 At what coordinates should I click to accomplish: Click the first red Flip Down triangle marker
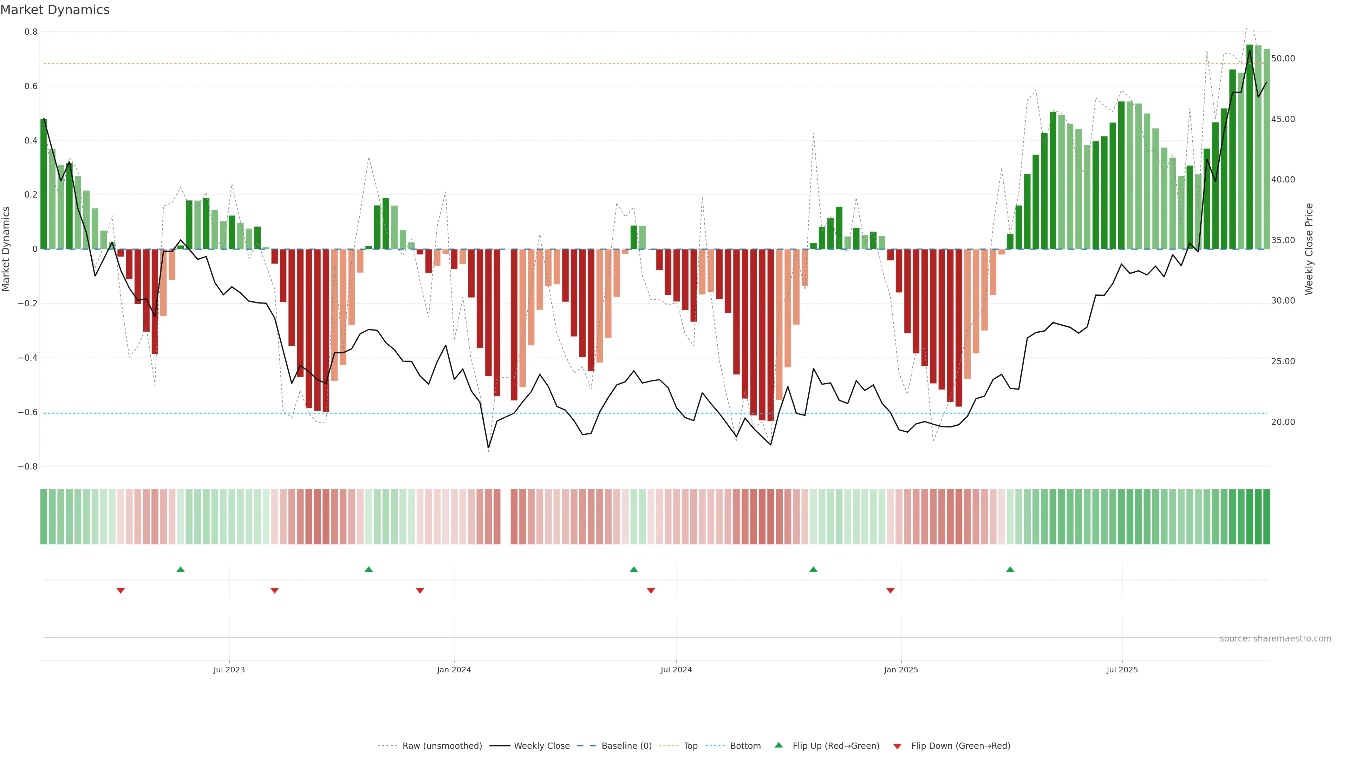click(x=120, y=591)
